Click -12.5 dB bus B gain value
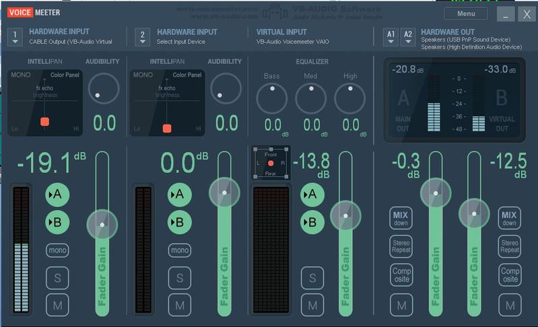Viewport: 538px width, 327px height. click(508, 165)
